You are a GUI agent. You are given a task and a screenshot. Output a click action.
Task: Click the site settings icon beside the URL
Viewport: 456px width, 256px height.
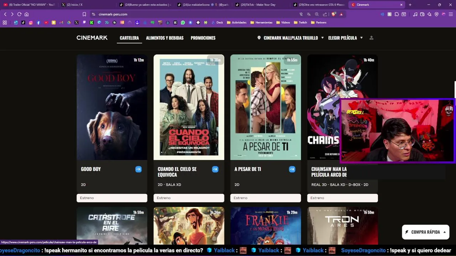point(93,14)
